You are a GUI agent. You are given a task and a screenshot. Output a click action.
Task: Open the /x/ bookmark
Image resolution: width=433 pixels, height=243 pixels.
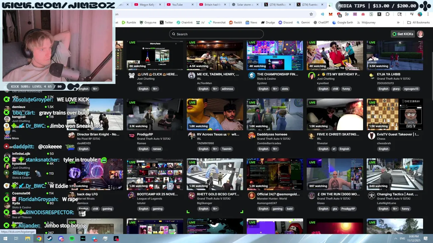(201, 23)
